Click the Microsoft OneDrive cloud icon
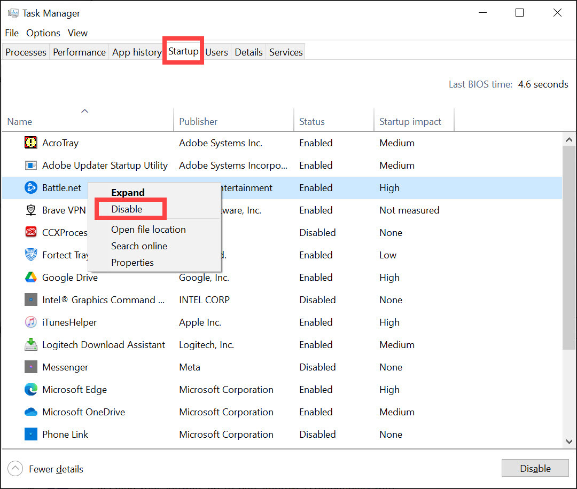Image resolution: width=577 pixels, height=489 pixels. click(x=30, y=412)
